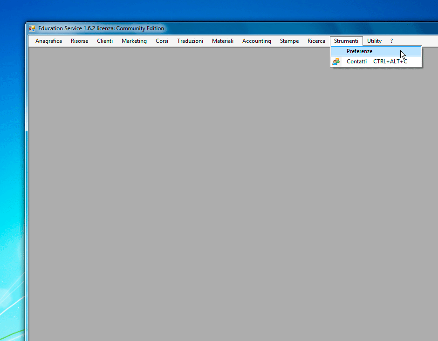Viewport: 438px width, 341px height.
Task: Open the Risorse menu
Action: pyautogui.click(x=79, y=41)
